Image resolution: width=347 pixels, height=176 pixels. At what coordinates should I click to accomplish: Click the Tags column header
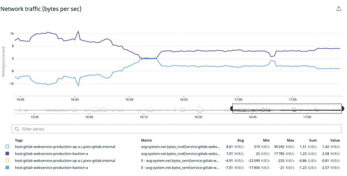tap(19, 141)
